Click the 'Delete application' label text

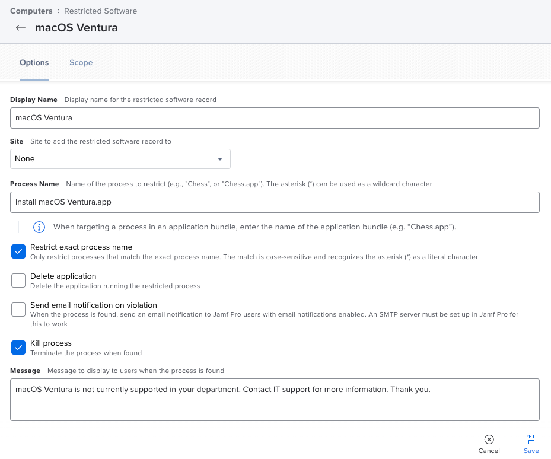point(63,276)
